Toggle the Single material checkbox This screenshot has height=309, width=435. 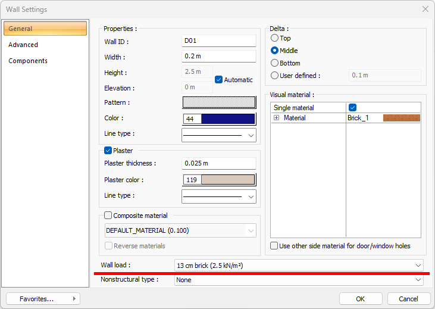coord(352,108)
